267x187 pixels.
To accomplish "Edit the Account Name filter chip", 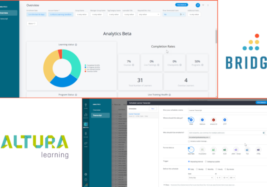I will [x=61, y=14].
